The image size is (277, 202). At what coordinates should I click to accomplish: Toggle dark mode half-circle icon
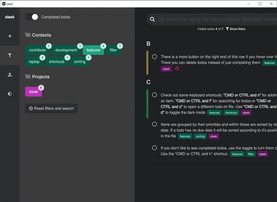click(10, 94)
